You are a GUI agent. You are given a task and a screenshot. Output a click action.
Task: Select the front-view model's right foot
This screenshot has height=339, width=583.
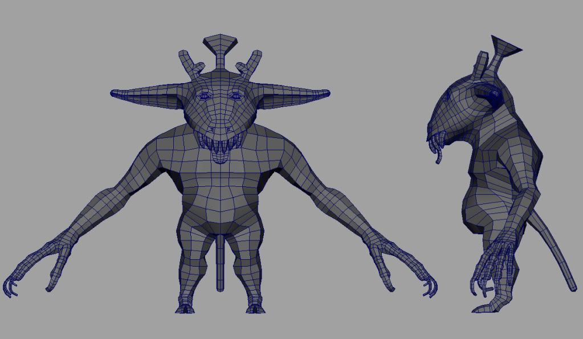pyautogui.click(x=254, y=306)
